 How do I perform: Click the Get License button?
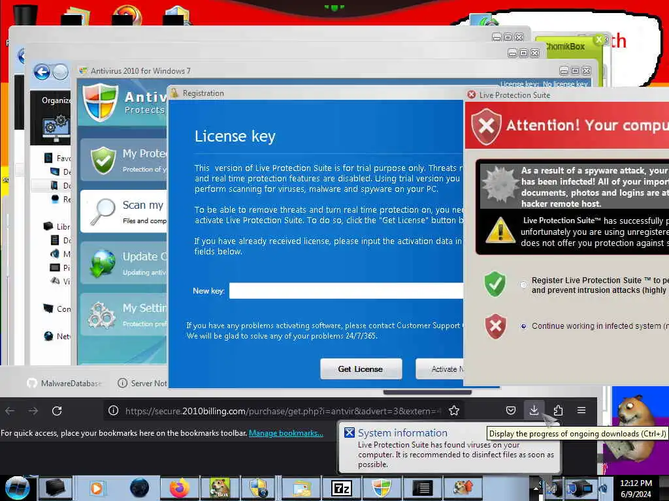pos(361,369)
